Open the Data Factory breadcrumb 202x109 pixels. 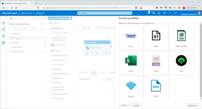27,13
